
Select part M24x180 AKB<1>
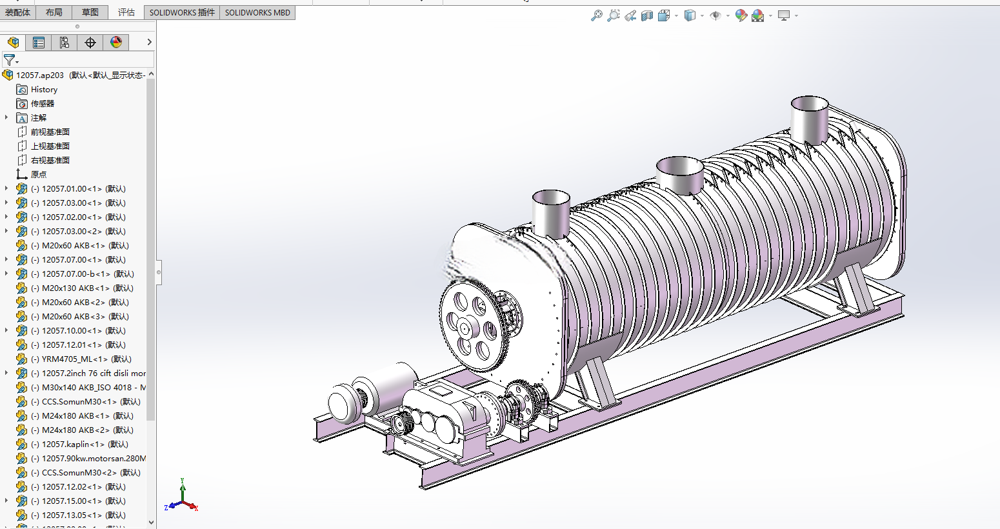(x=82, y=416)
